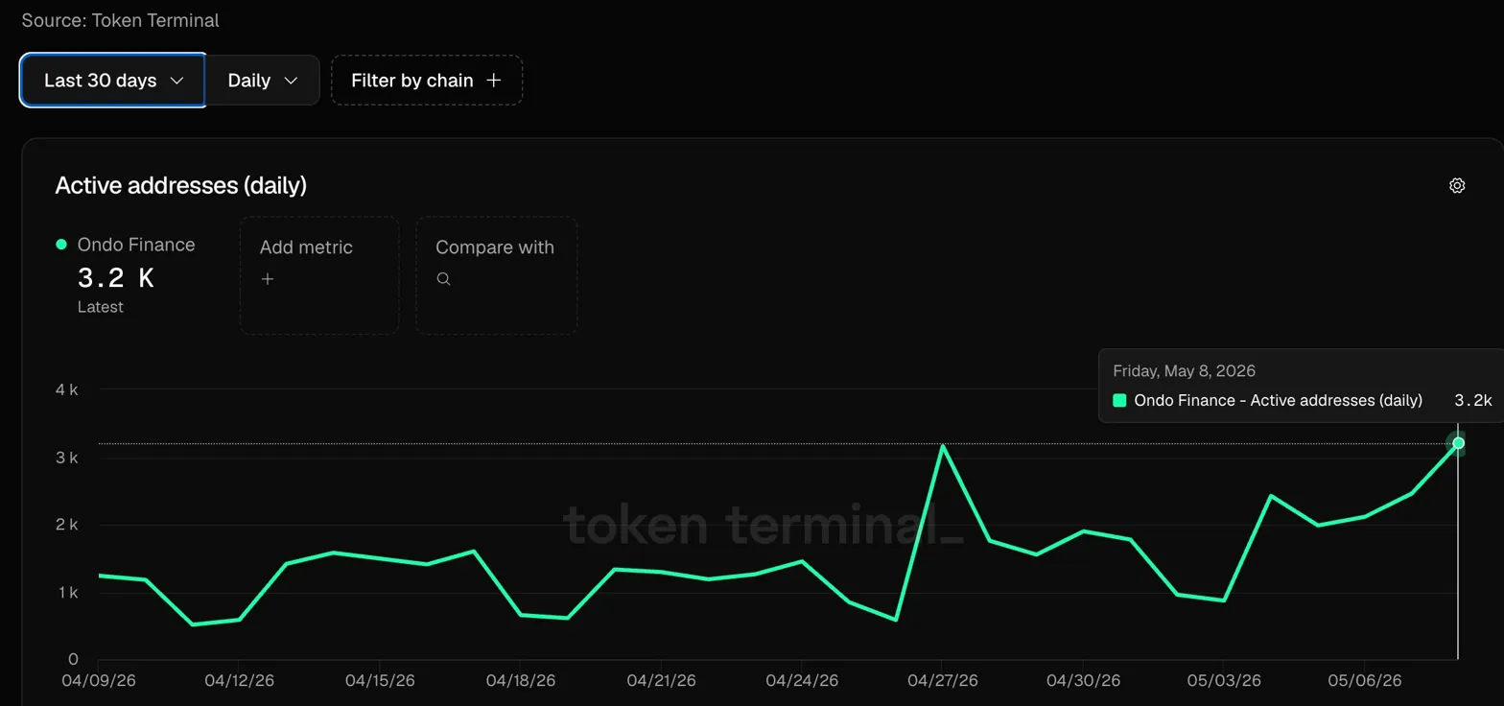
Task: Click the Source: Token Terminal text
Action: coord(121,20)
